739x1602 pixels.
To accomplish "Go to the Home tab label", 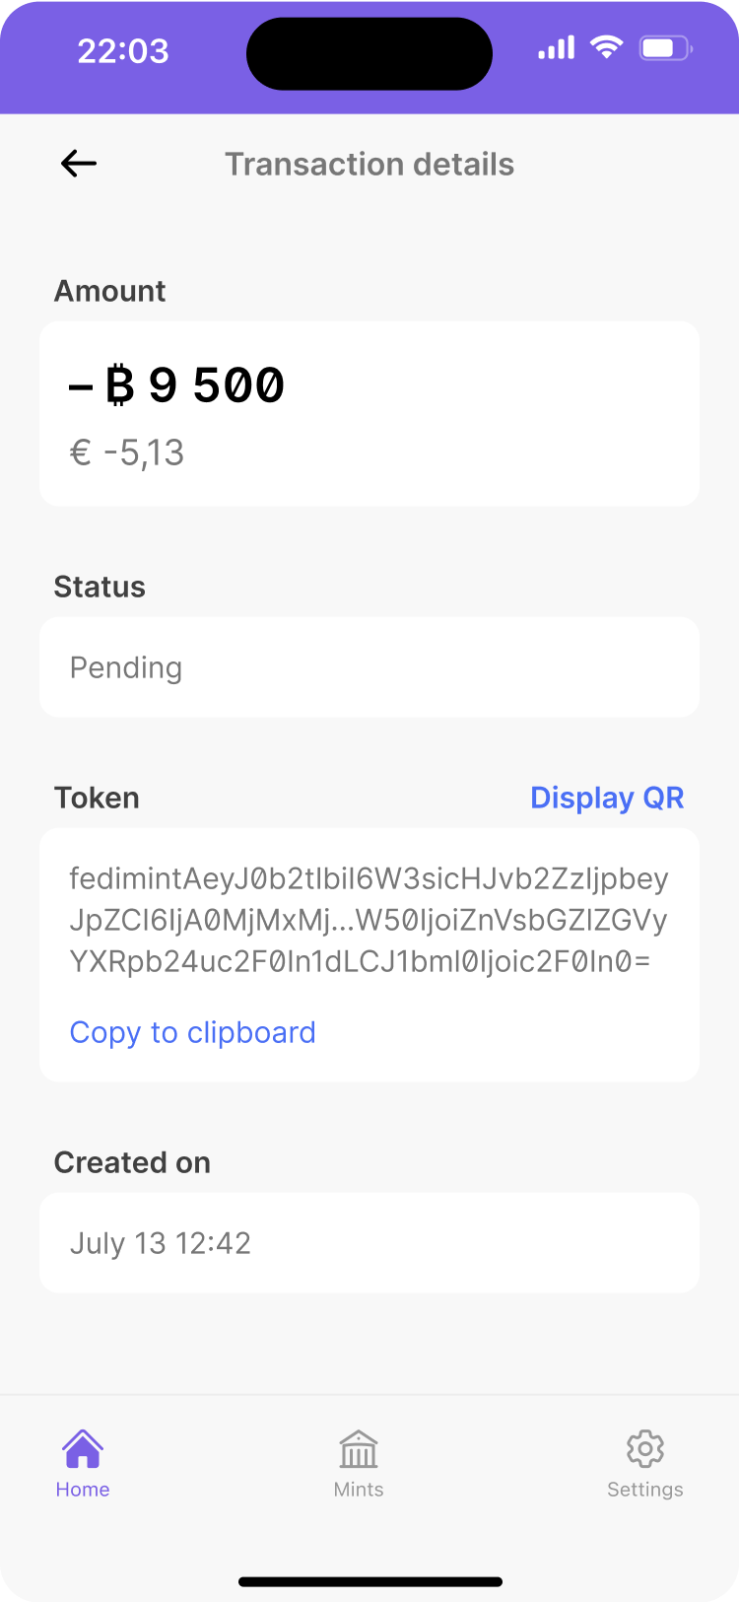I will point(83,1490).
